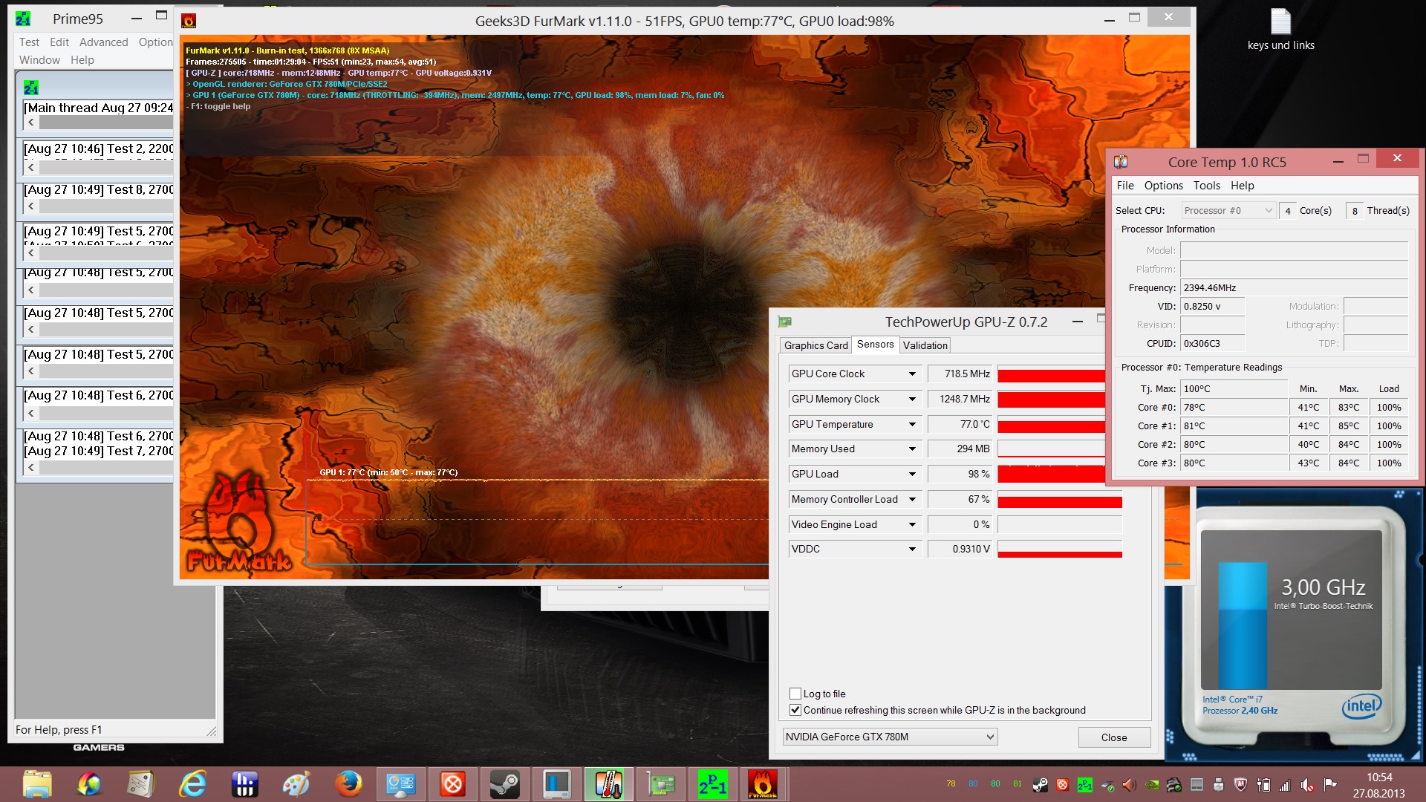Uncheck Continue refreshing in background option

[795, 710]
